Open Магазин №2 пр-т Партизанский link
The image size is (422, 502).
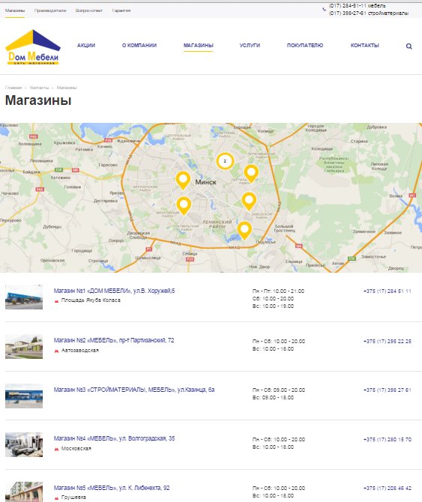click(x=114, y=340)
